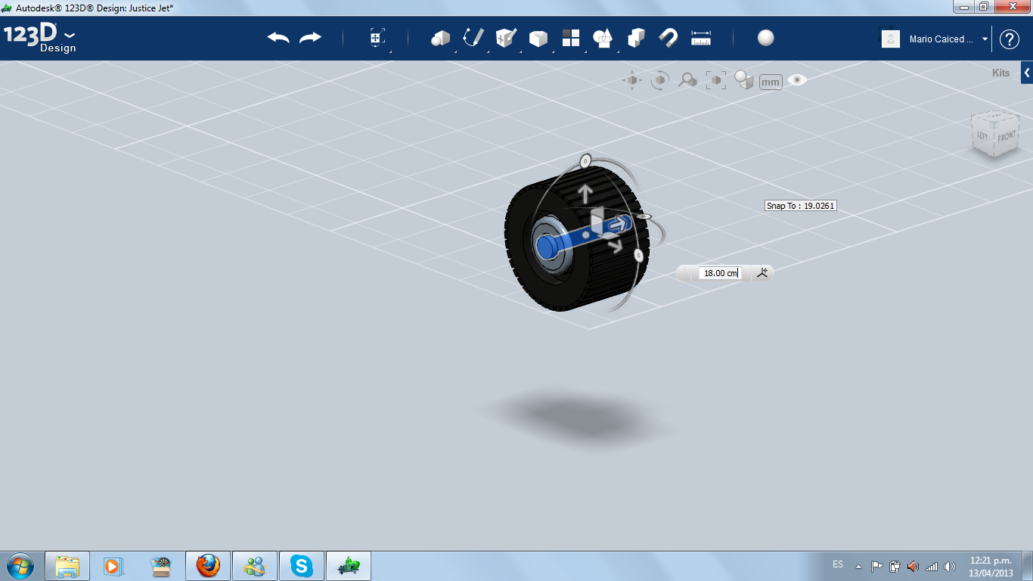
Task: Open the Help question mark button
Action: (x=1010, y=39)
